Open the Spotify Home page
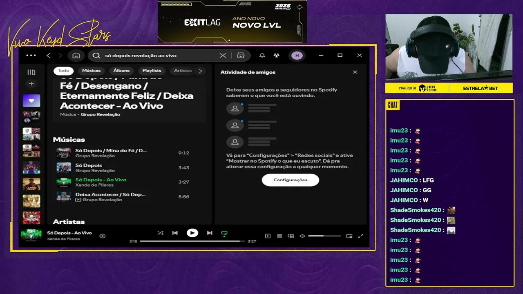Image resolution: width=523 pixels, height=294 pixels. [76, 56]
